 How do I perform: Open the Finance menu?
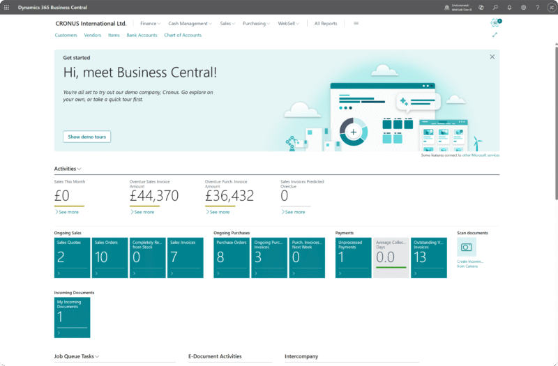pos(151,24)
